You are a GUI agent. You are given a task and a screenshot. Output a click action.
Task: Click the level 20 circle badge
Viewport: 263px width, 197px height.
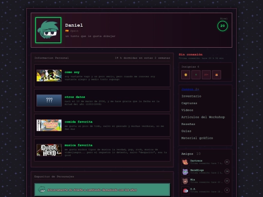pos(223,26)
